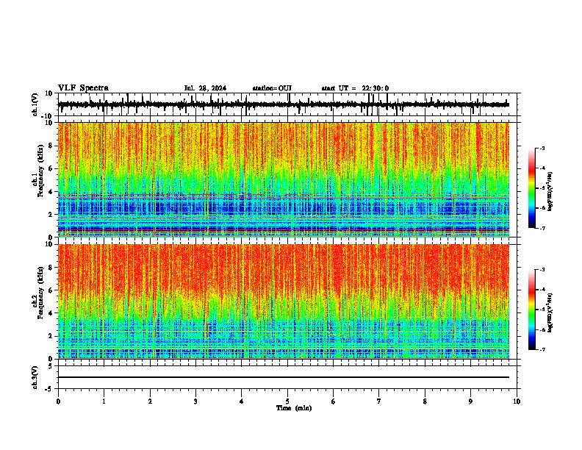Click the "ch.3(V)" axis label
This screenshot has height=450, width=582.
click(x=35, y=378)
